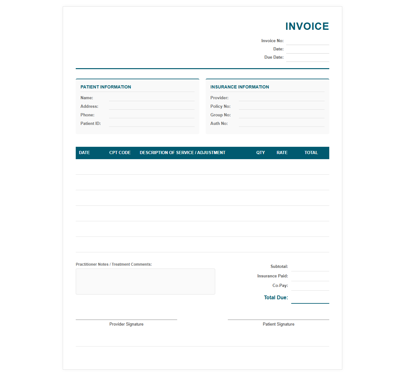
Task: Click the QTY column header
Action: tap(260, 152)
